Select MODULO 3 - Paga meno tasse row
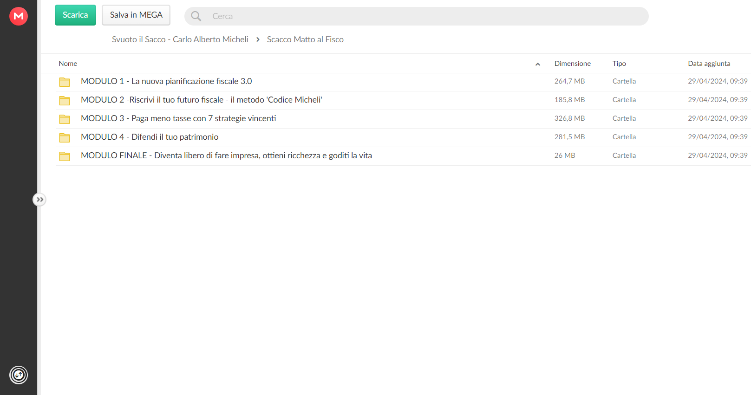 (403, 119)
